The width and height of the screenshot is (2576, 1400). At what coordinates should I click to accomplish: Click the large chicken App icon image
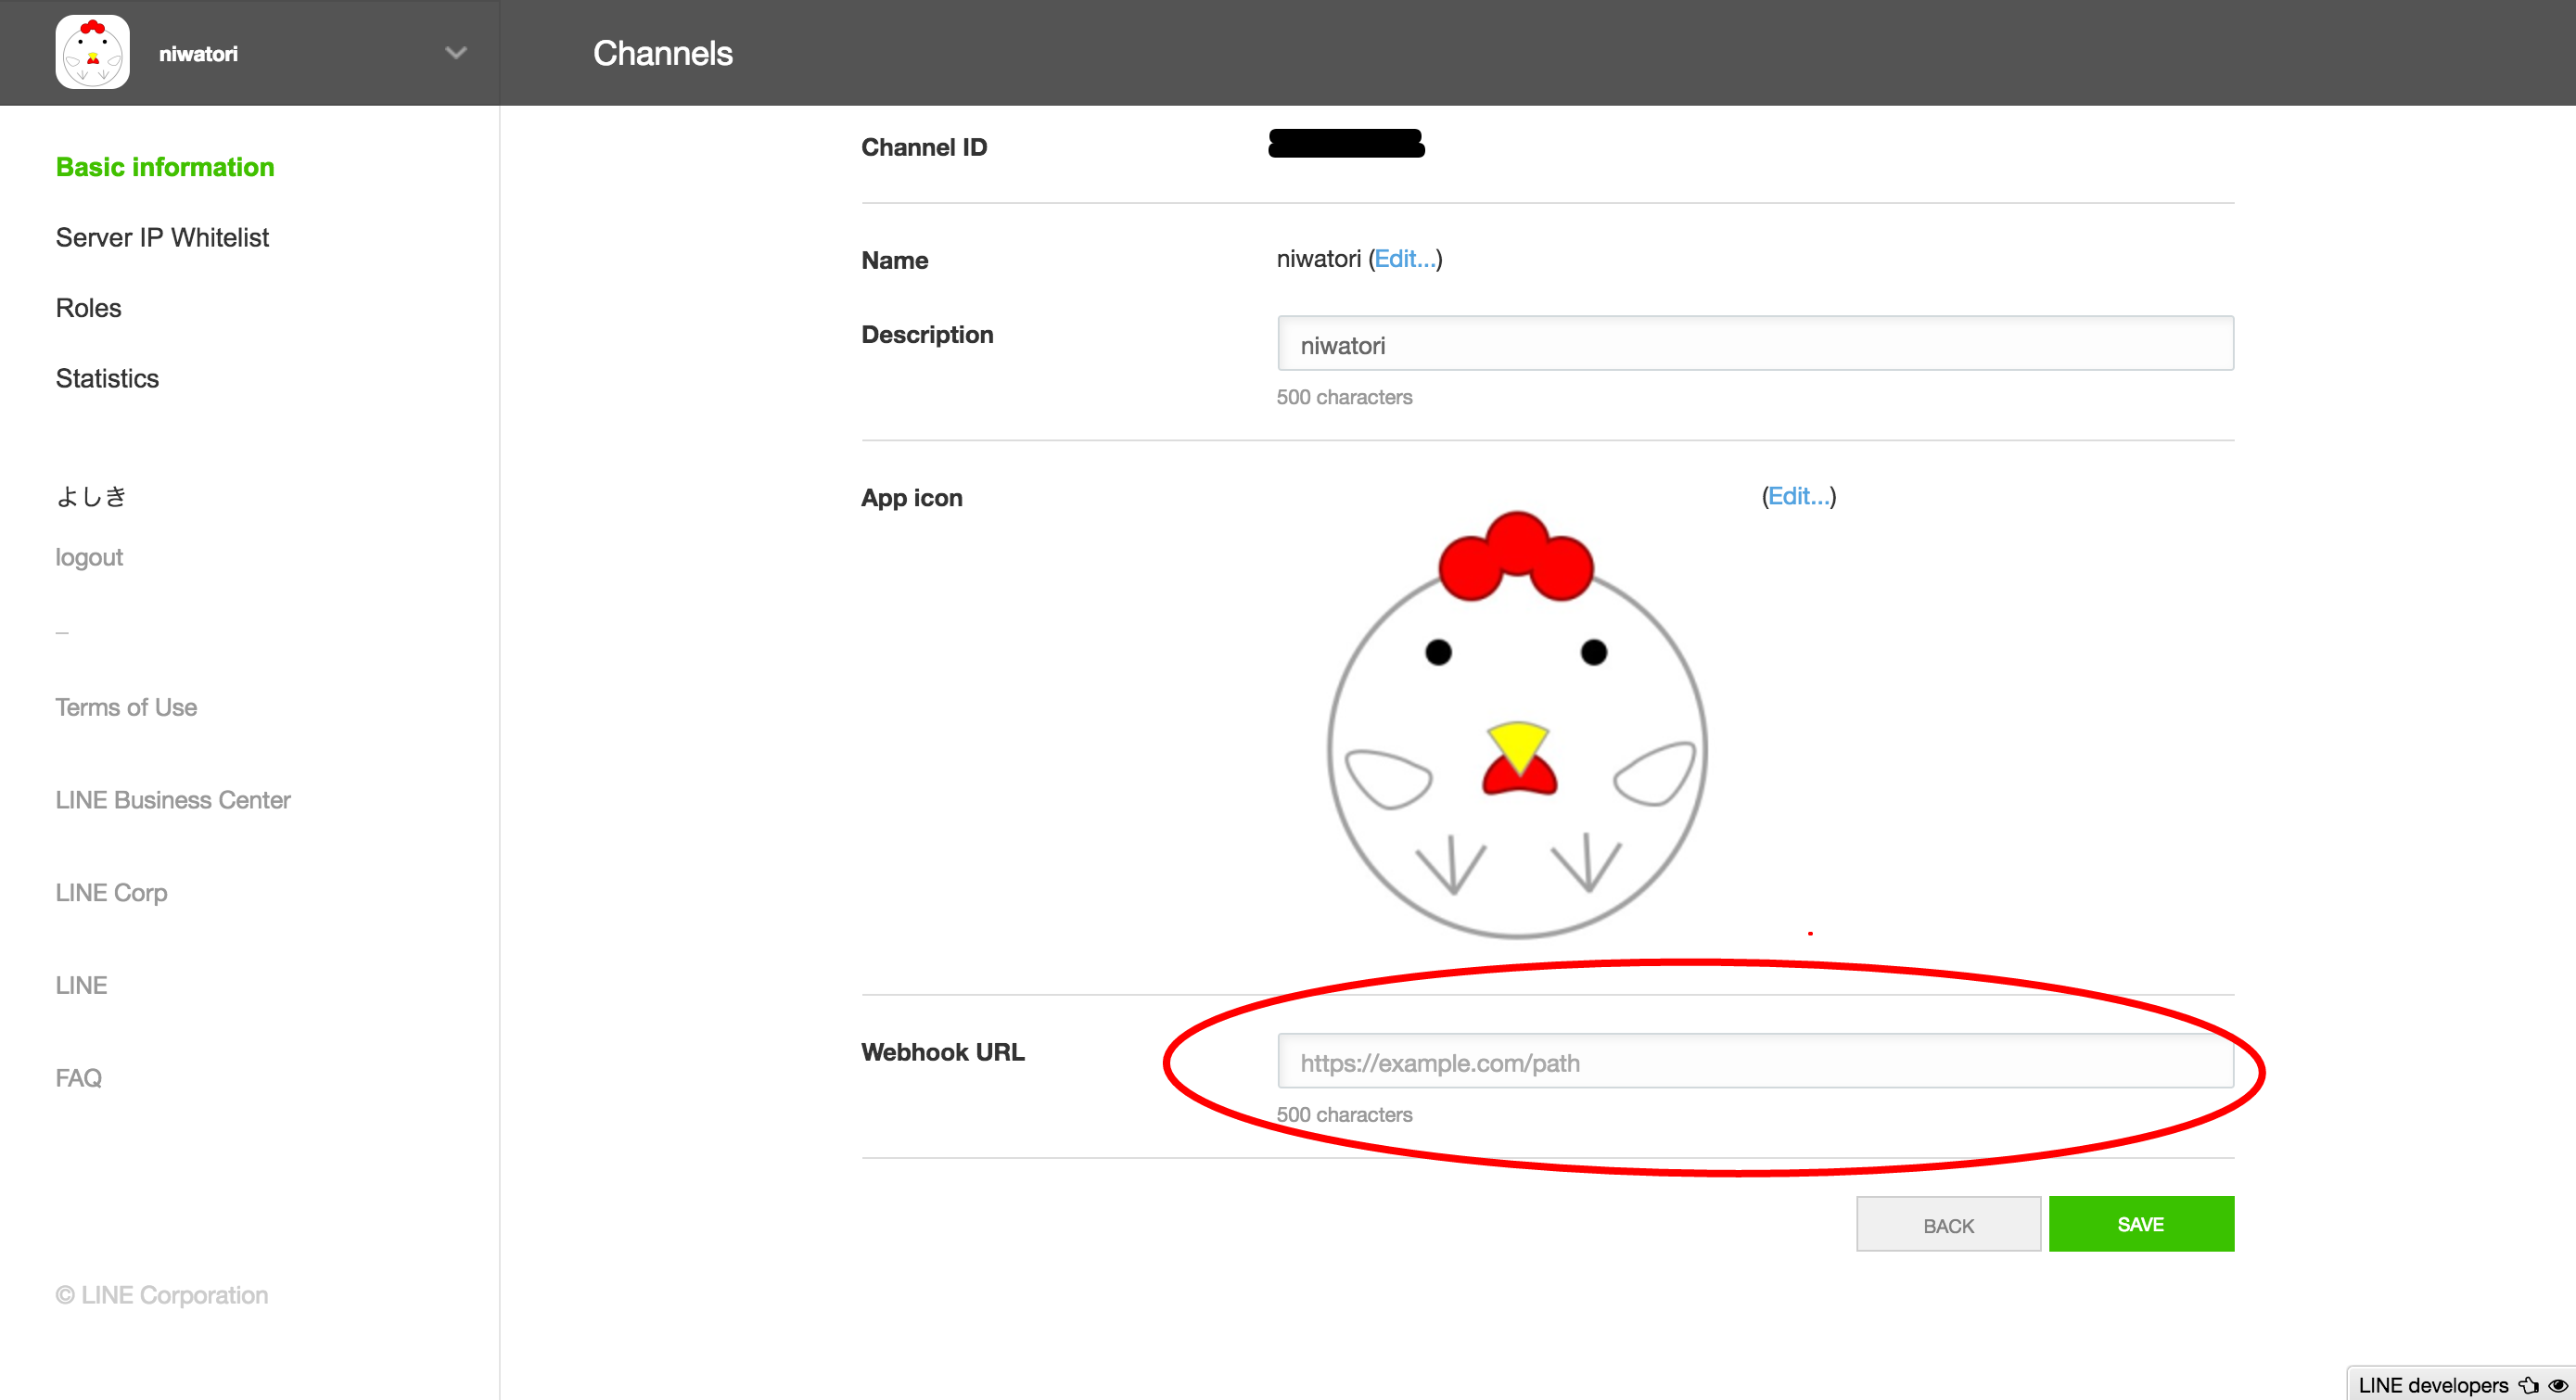click(x=1517, y=726)
